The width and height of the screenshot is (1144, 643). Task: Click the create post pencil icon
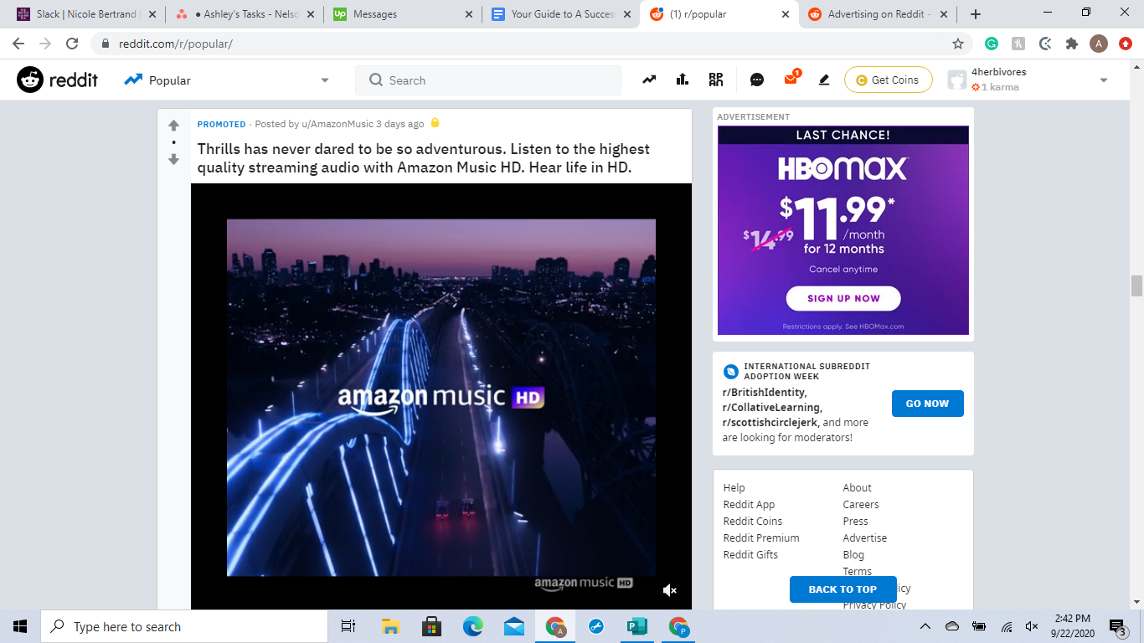point(824,80)
